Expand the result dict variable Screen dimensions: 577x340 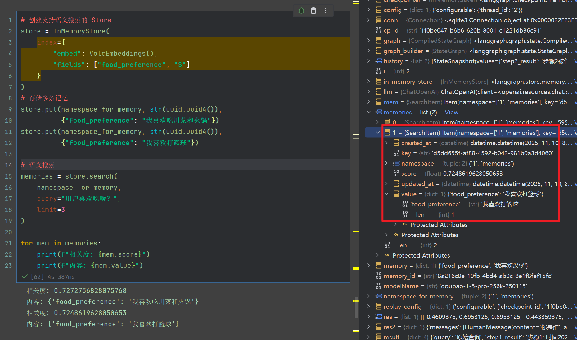[x=368, y=337]
